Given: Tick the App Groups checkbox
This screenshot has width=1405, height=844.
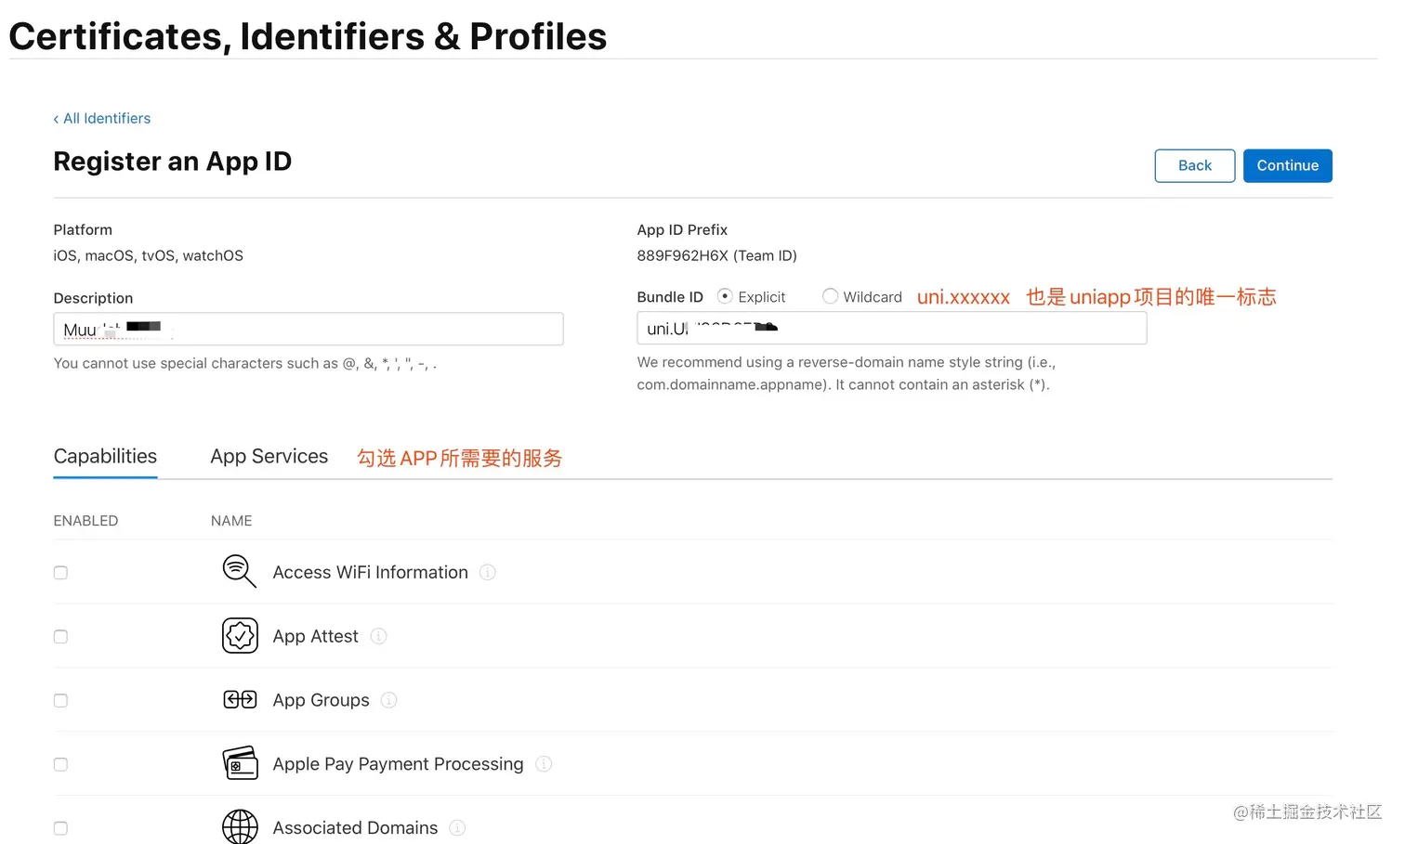Looking at the screenshot, I should (60, 701).
